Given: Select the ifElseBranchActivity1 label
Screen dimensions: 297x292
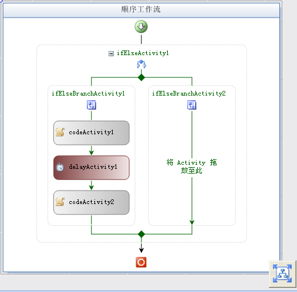Looking at the screenshot, I should tap(88, 94).
